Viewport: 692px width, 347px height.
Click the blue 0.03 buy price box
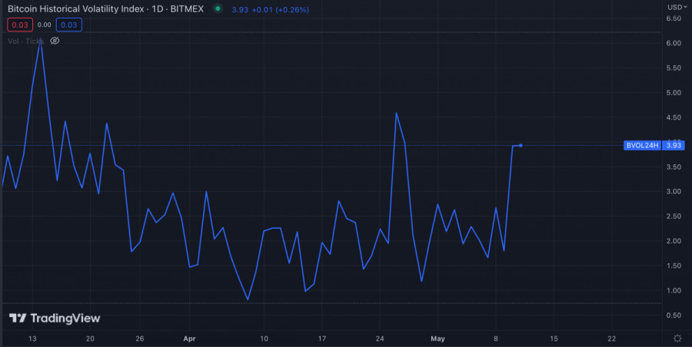pos(69,25)
